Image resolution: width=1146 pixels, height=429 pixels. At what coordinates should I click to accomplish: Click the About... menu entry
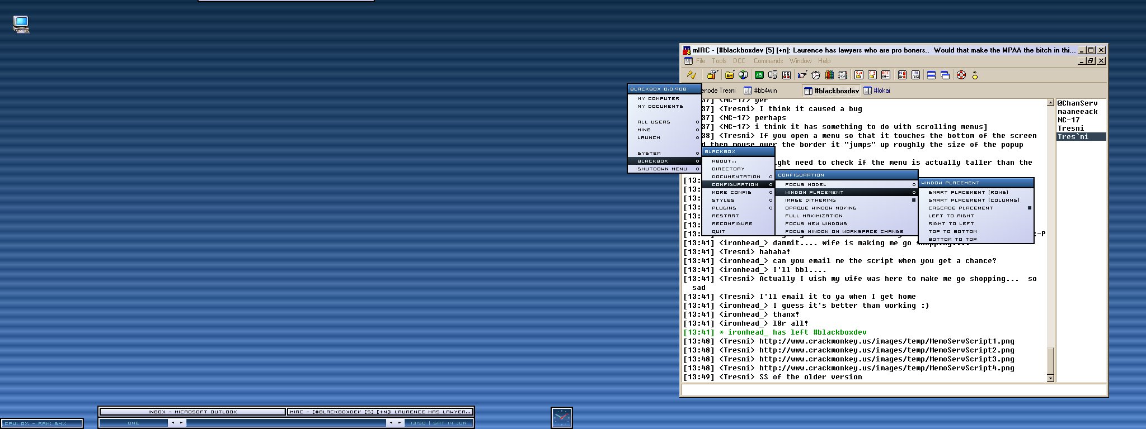pos(739,161)
